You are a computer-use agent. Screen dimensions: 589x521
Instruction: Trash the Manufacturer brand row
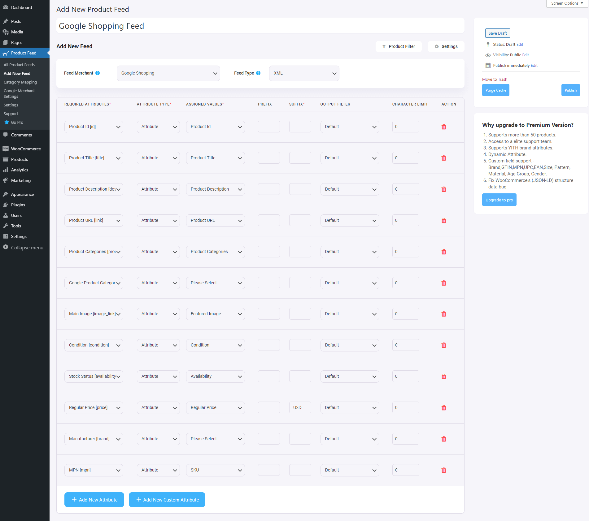(443, 439)
